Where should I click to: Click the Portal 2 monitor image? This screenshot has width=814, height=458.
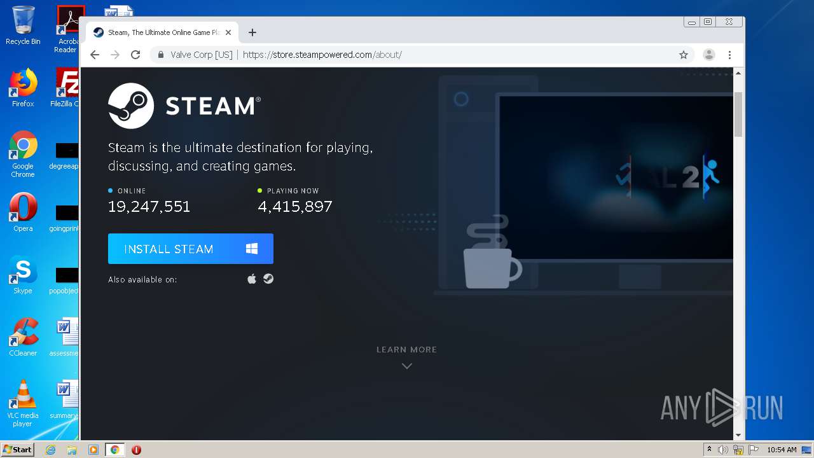click(x=614, y=177)
